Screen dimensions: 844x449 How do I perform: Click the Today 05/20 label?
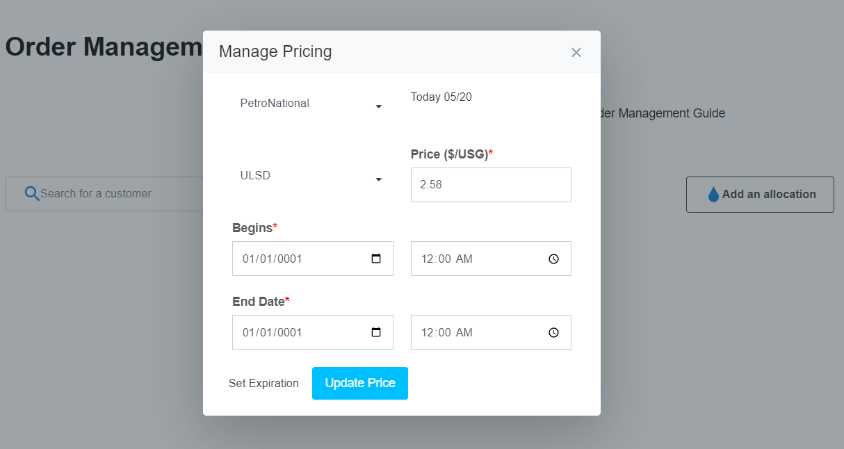tap(441, 97)
